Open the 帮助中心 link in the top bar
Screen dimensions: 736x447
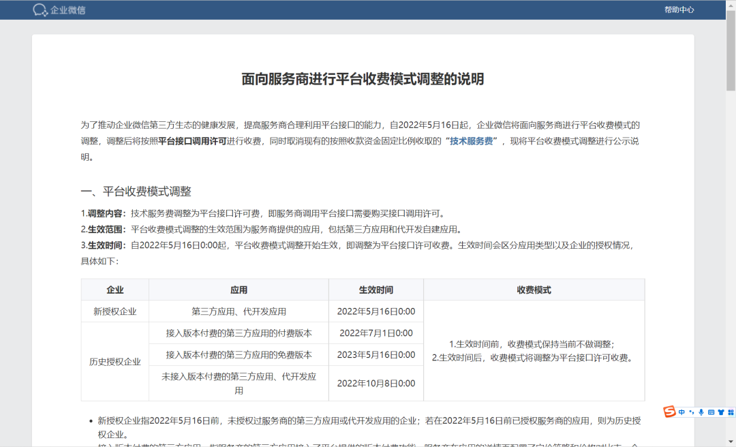(x=679, y=10)
